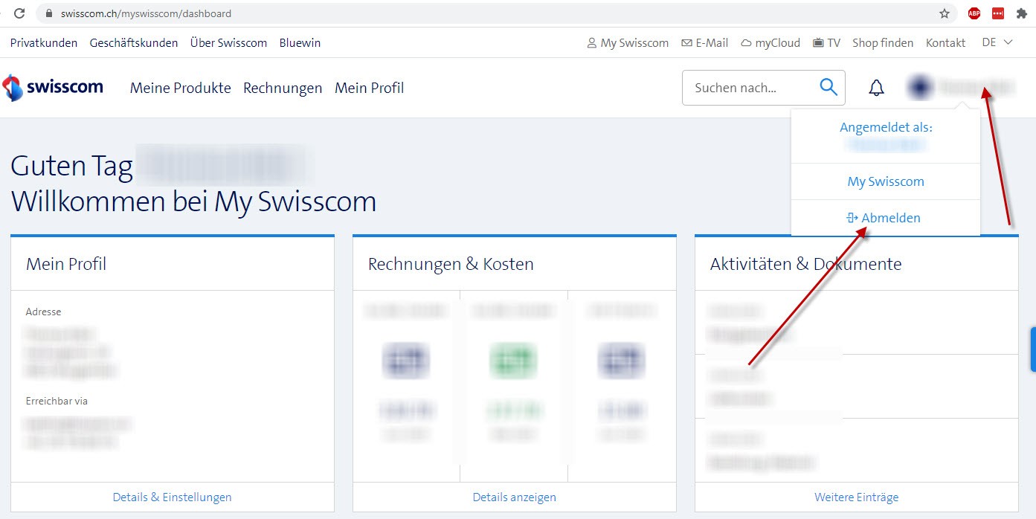Image resolution: width=1036 pixels, height=519 pixels.
Task: Click Details anzeigen under Rechnungen & Kosten
Action: pyautogui.click(x=514, y=497)
